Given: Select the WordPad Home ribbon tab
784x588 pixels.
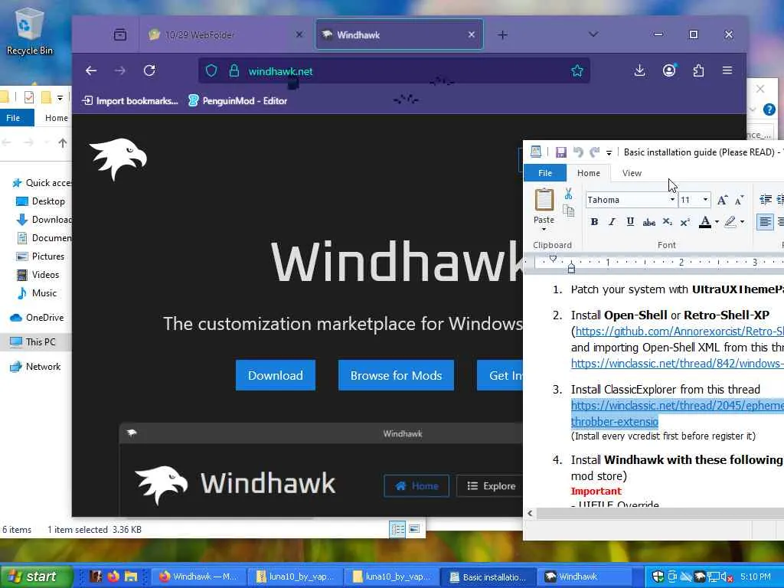Looking at the screenshot, I should [589, 173].
